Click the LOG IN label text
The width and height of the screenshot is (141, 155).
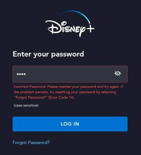pos(70,124)
